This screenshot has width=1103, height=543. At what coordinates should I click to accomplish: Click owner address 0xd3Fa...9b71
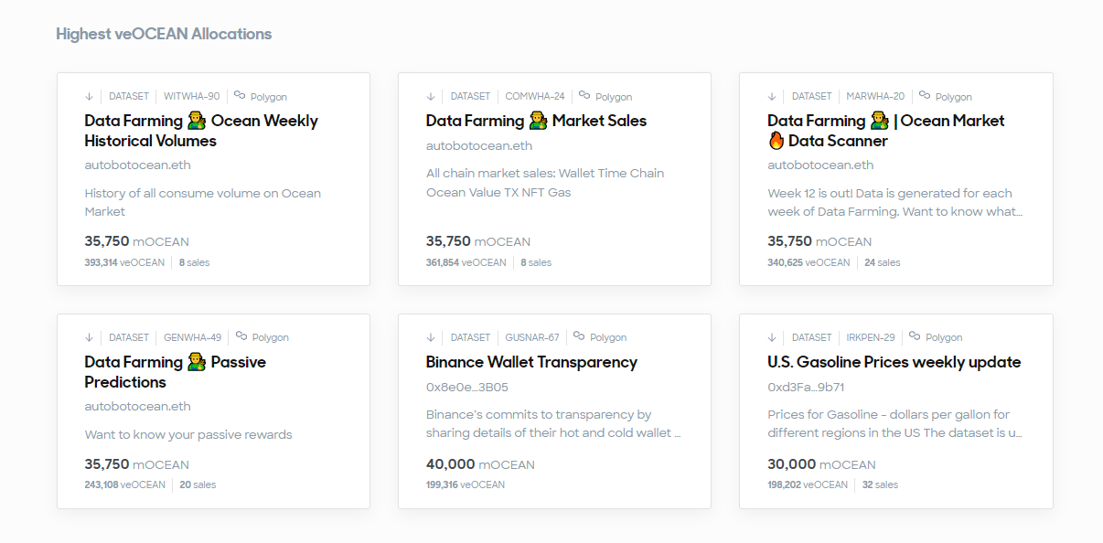[805, 387]
